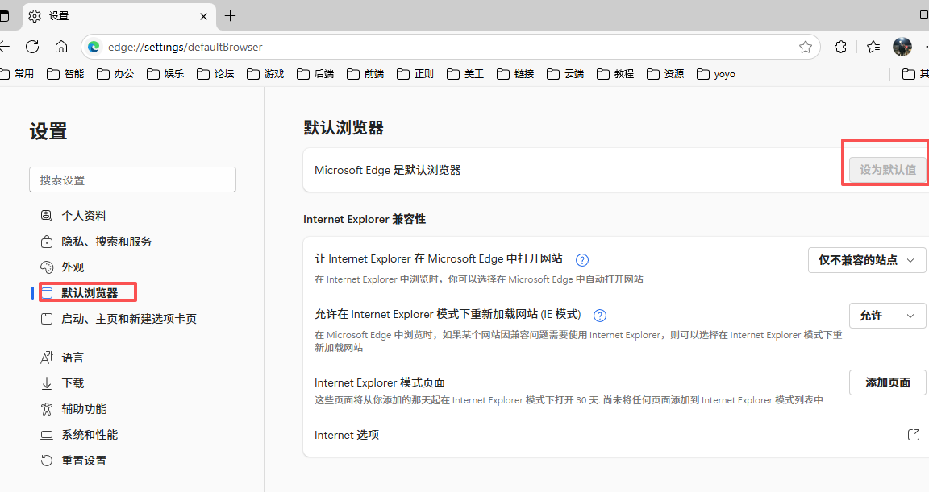
Task: Reload the page with the refresh icon
Action: 32,47
